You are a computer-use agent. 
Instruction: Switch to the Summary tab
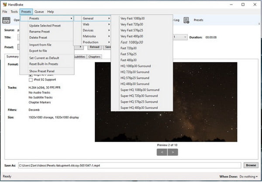pyautogui.click(x=12, y=57)
